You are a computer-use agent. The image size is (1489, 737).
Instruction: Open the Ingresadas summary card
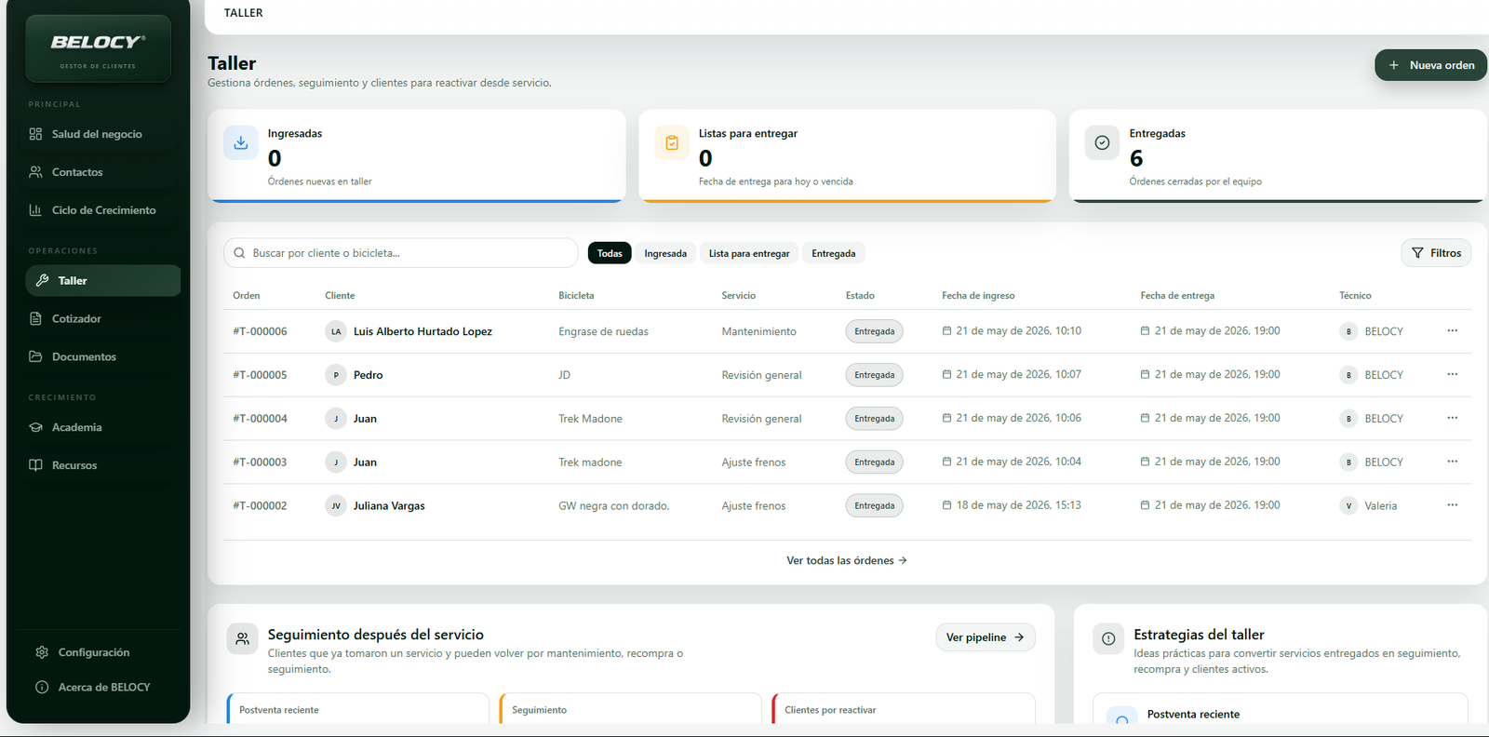click(x=416, y=155)
